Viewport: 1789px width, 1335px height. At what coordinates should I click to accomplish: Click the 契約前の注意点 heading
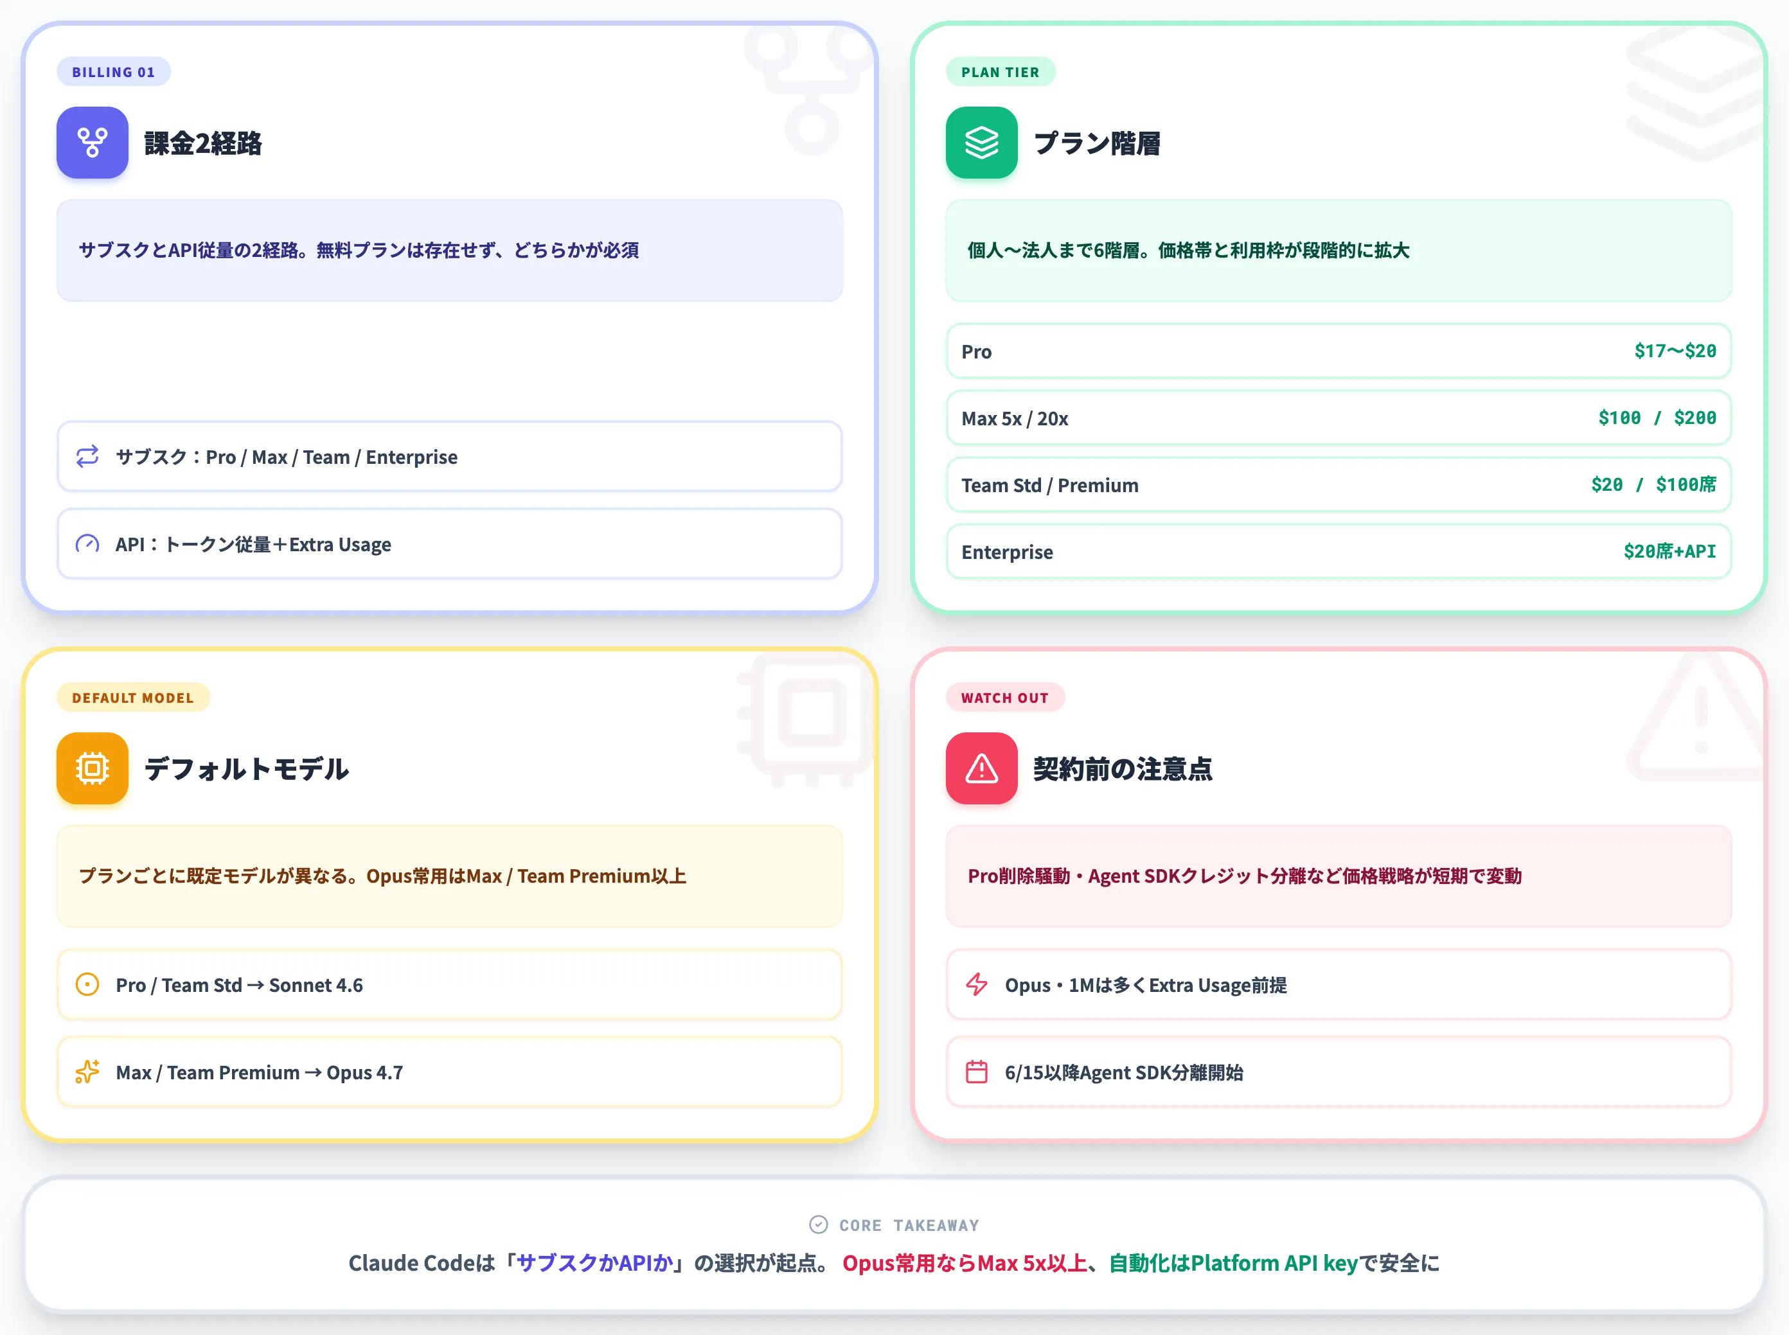click(1123, 768)
